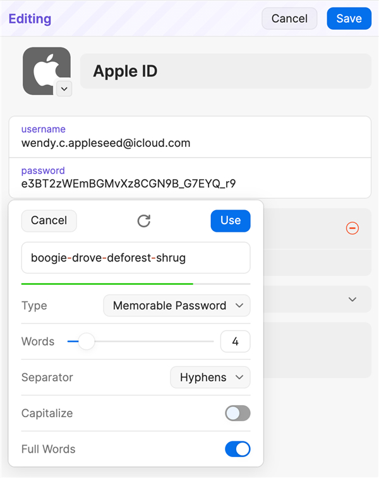Enable the Capitalize toggle
379x478 pixels.
(238, 413)
